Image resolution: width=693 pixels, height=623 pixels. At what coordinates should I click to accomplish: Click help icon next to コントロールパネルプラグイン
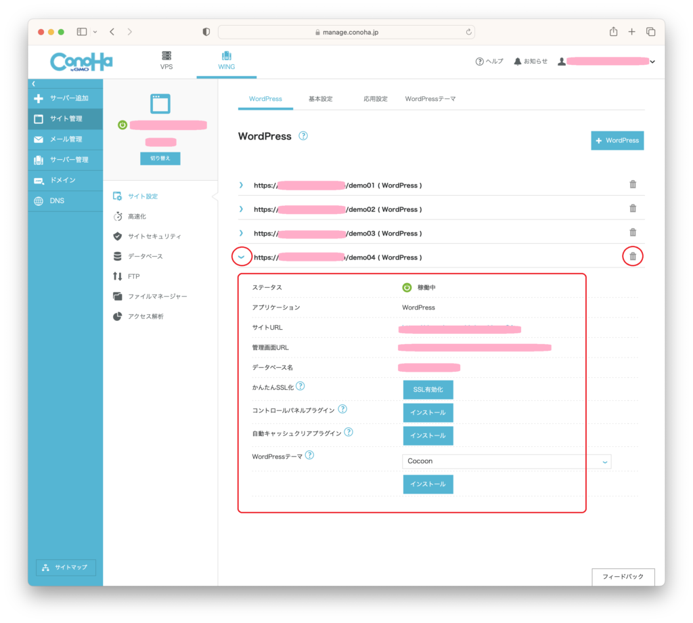(342, 409)
